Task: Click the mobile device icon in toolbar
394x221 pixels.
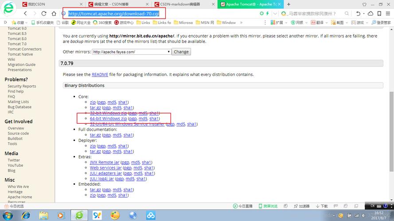Action: [x=379, y=13]
